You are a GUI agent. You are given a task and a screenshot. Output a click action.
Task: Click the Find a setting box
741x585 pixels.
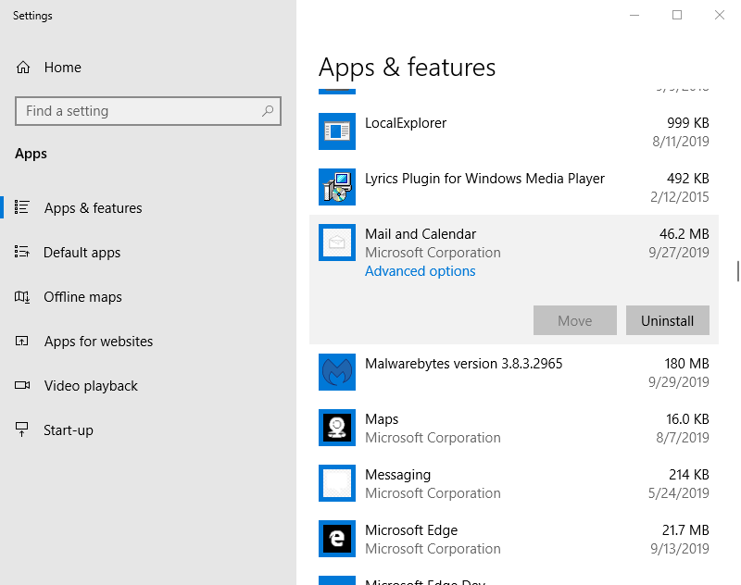click(148, 111)
